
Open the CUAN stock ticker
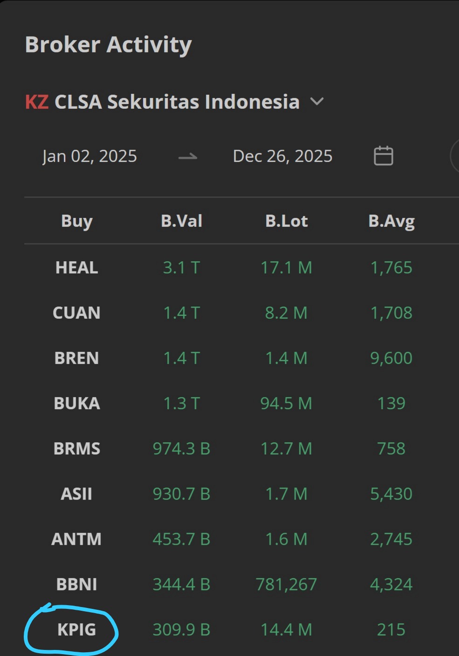click(x=77, y=313)
